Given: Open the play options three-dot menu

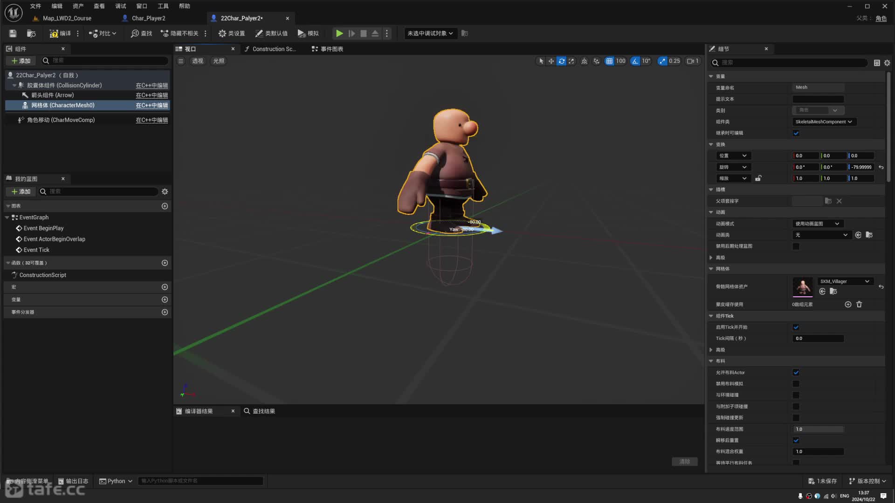Looking at the screenshot, I should click(x=386, y=34).
